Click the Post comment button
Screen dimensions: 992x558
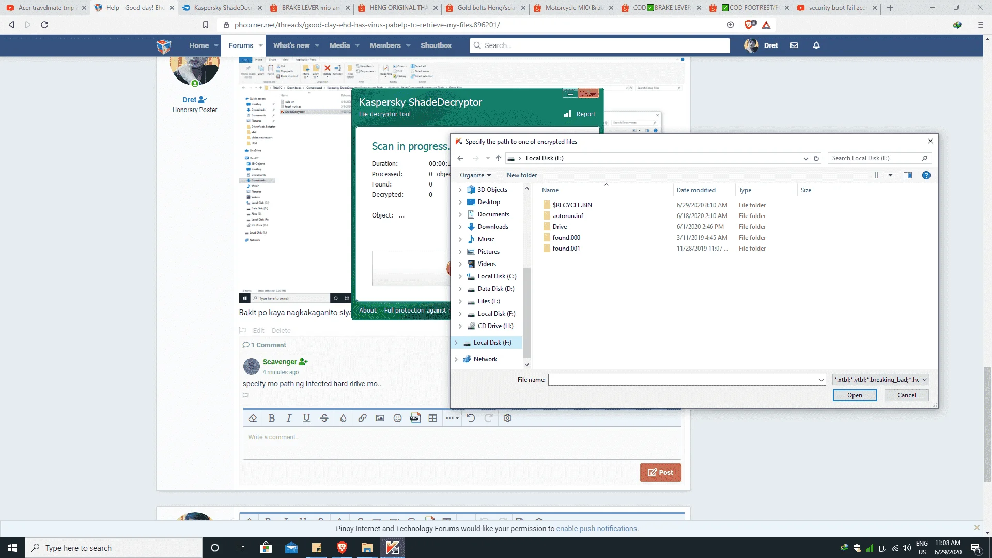pyautogui.click(x=660, y=472)
